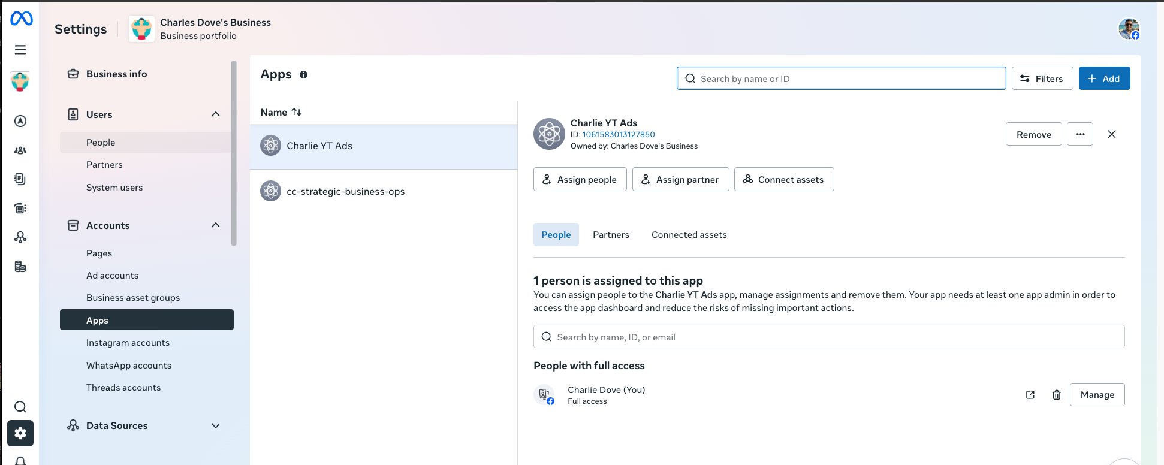Screen dimensions: 1164x465
Task: Open the billing receipt icon in left rail
Action: click(x=20, y=208)
